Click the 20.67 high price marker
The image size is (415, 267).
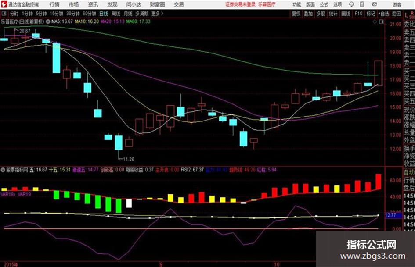point(25,31)
